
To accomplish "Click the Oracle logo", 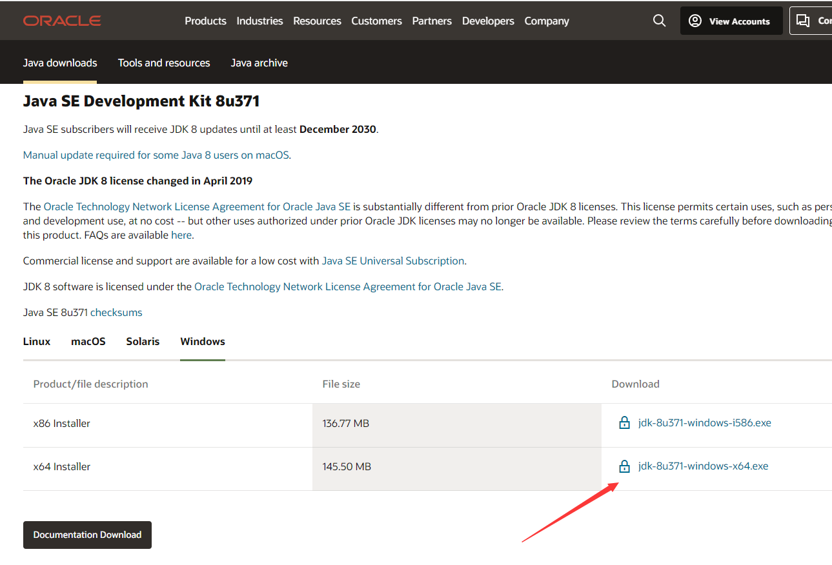I will (62, 21).
